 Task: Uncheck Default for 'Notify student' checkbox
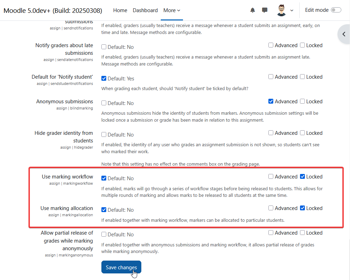(x=104, y=78)
